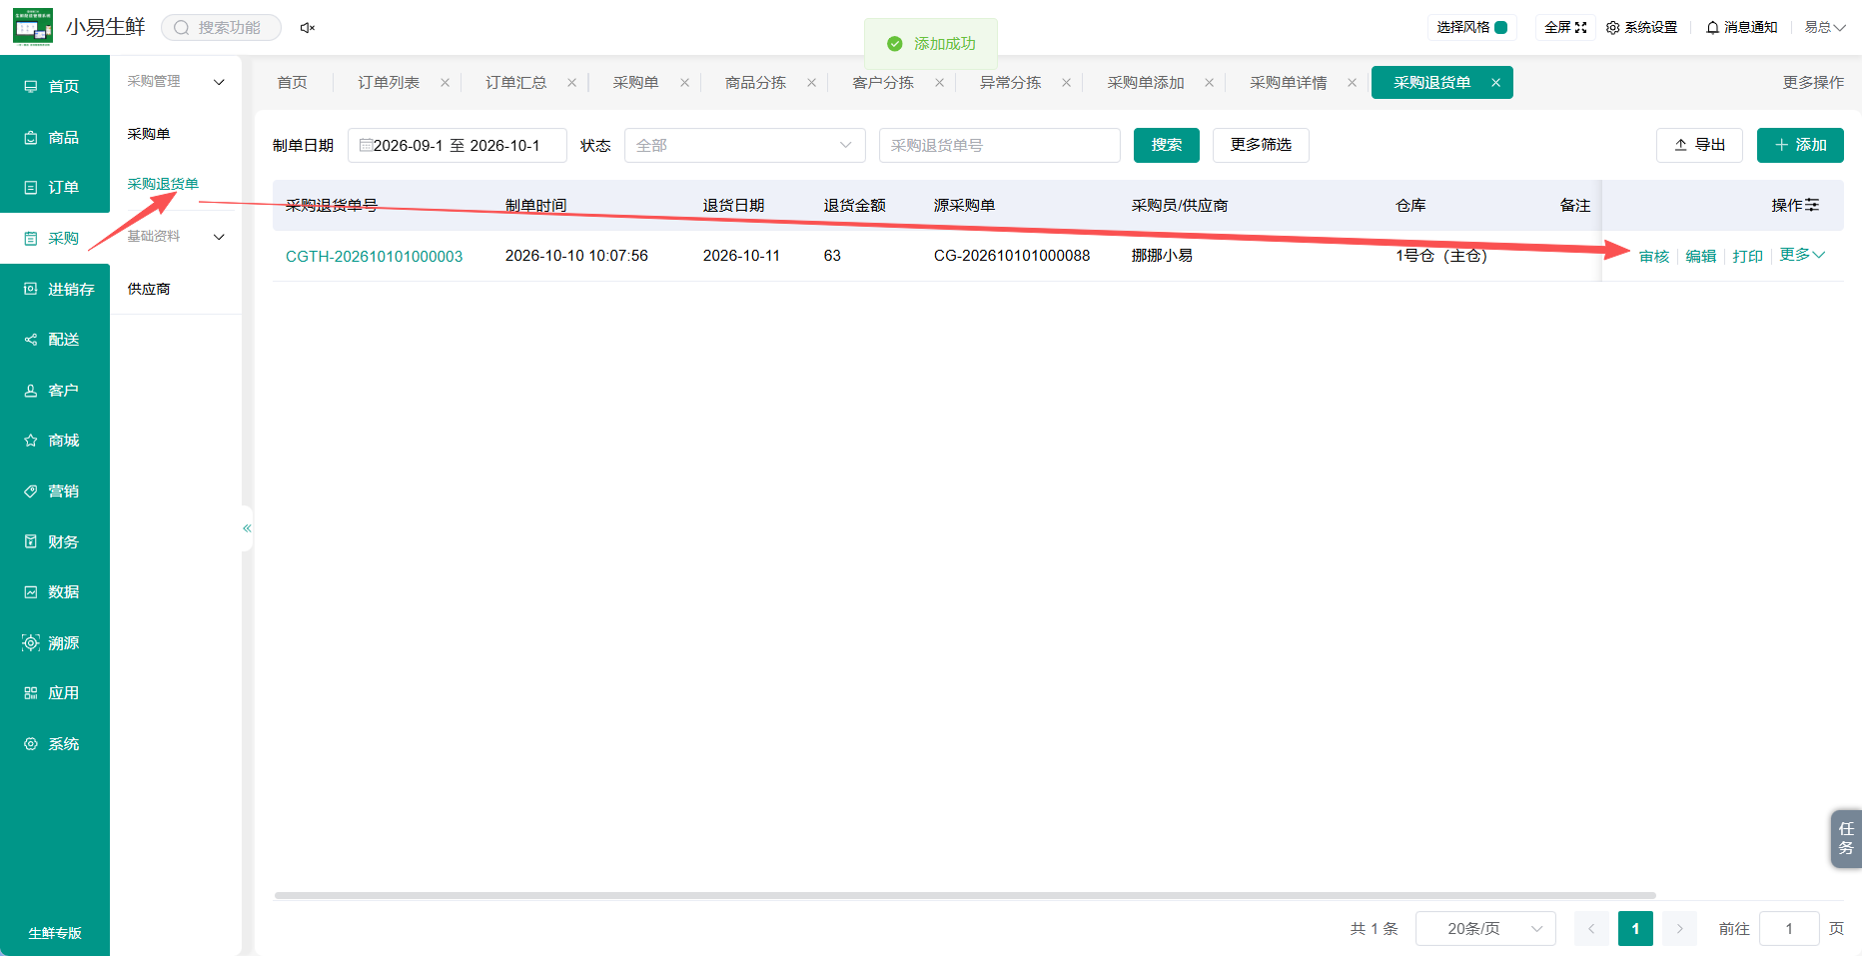Collapse the submenu panel with the double-chevron
The width and height of the screenshot is (1862, 956).
(x=247, y=528)
